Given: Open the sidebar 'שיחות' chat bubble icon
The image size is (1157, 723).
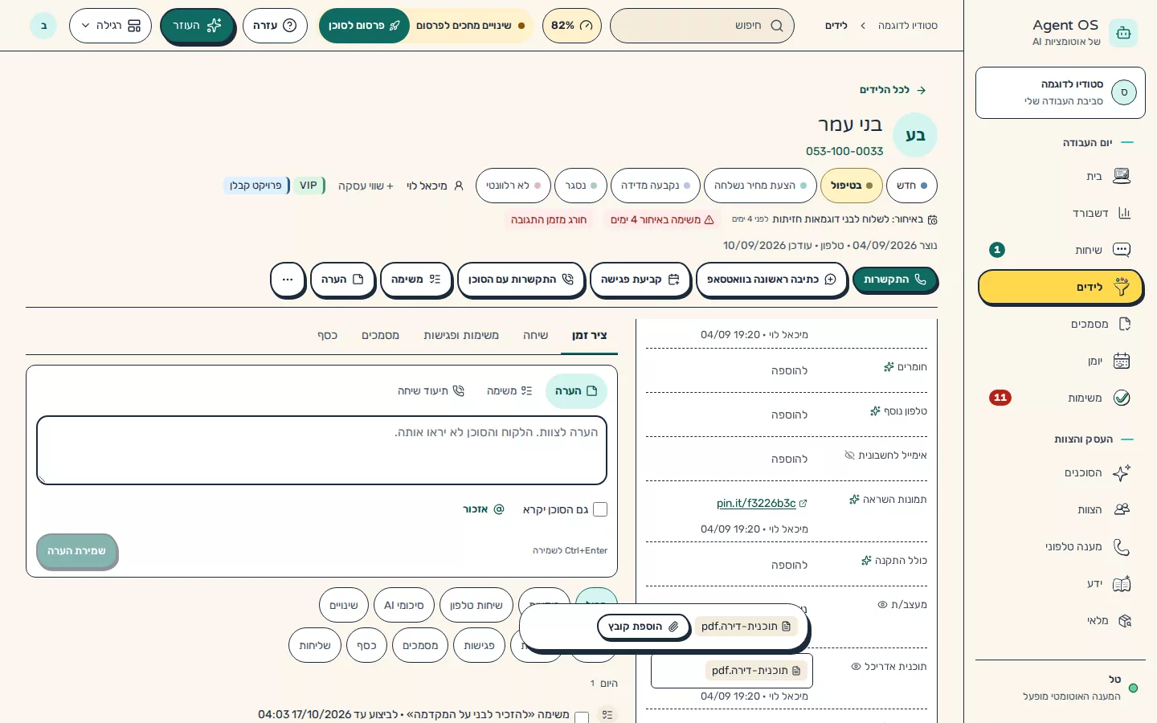Looking at the screenshot, I should [x=1122, y=250].
